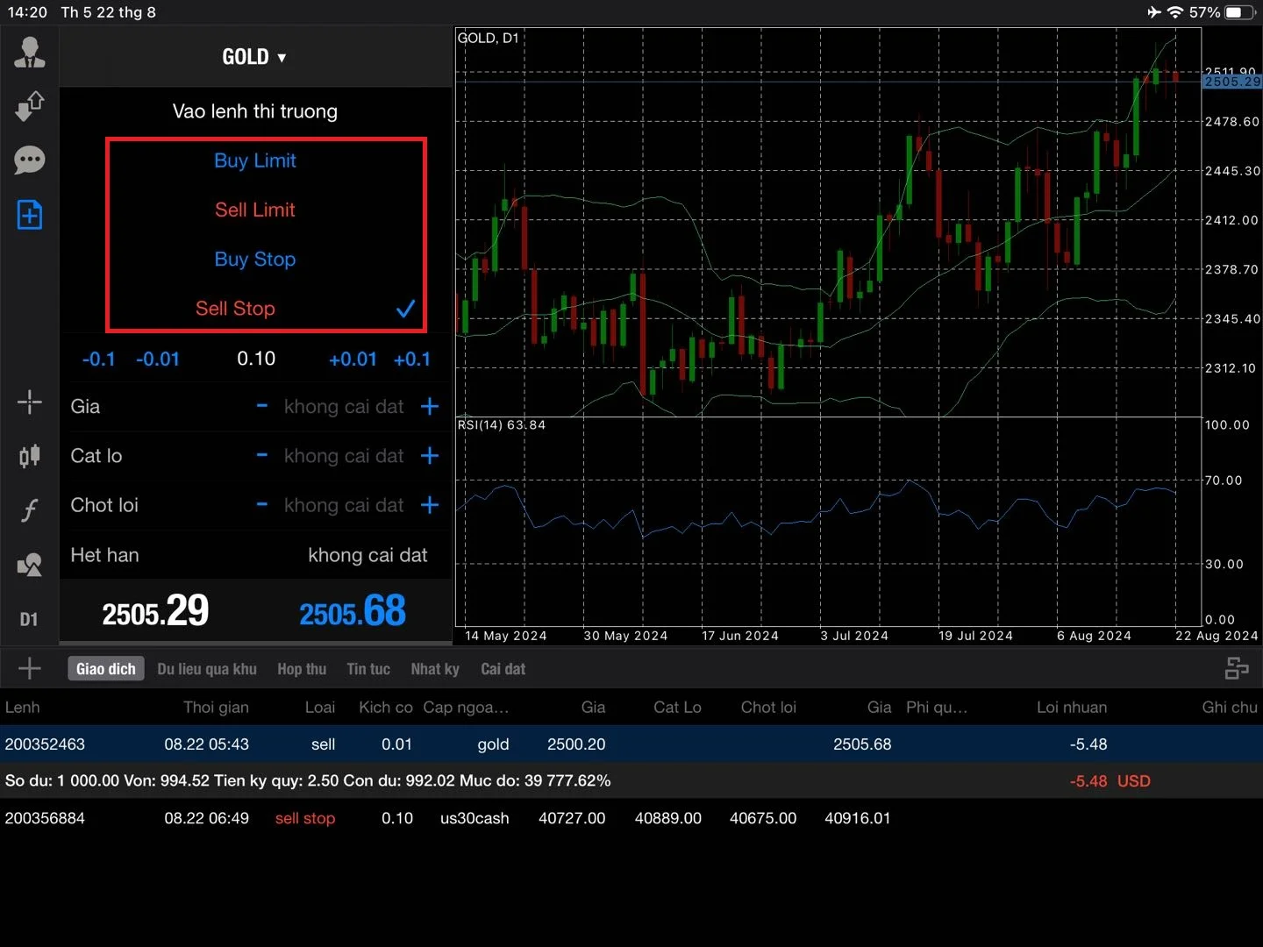This screenshot has height=947, width=1263.
Task: Open the trade arrows icon in sidebar
Action: pos(29,106)
